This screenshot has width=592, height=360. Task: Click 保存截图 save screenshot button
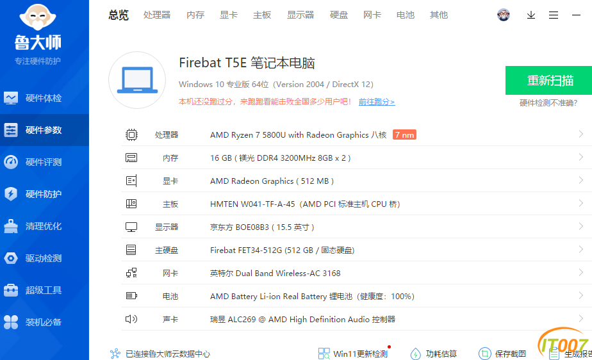pos(511,354)
